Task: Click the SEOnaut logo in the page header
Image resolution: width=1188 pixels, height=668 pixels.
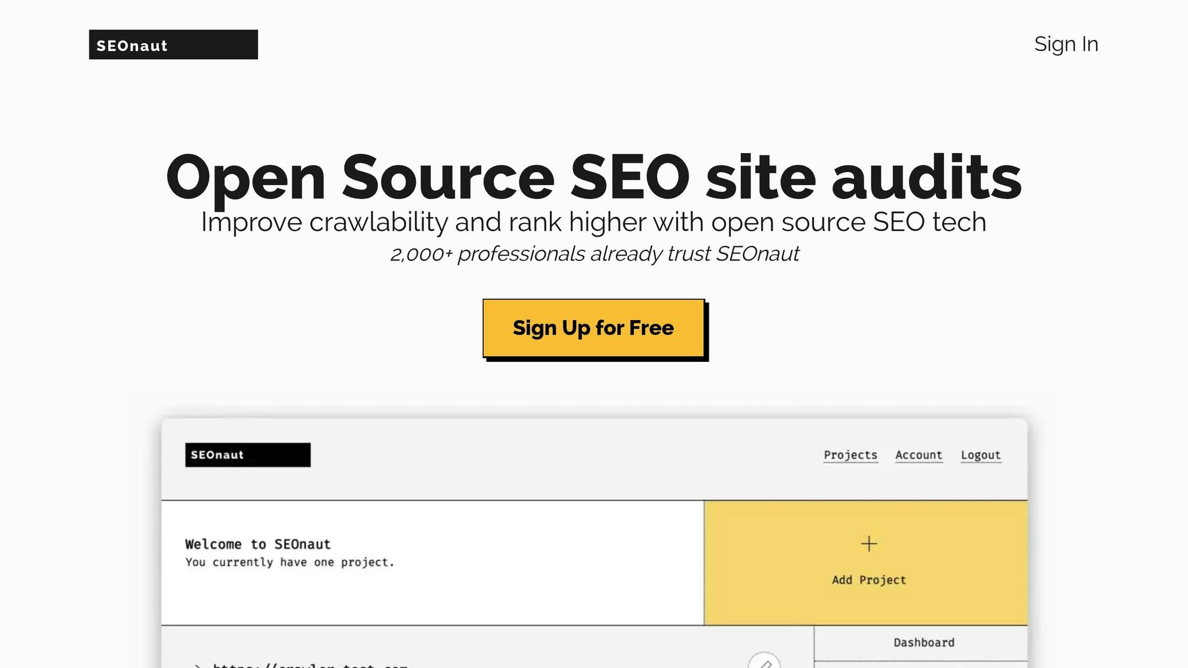Action: click(x=173, y=45)
